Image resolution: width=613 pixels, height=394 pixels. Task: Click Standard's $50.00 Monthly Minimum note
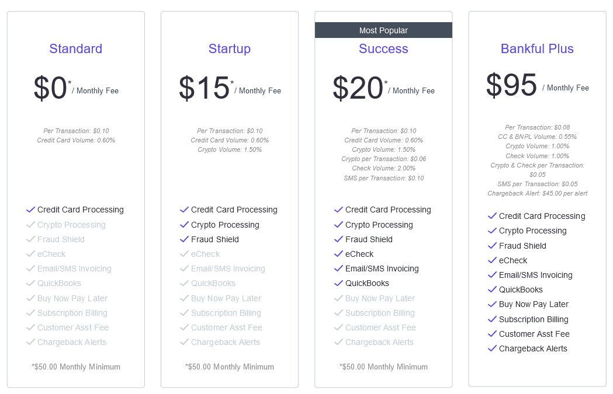pos(76,367)
